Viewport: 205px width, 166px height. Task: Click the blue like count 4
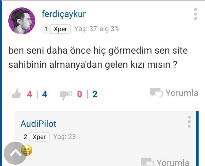45,94
